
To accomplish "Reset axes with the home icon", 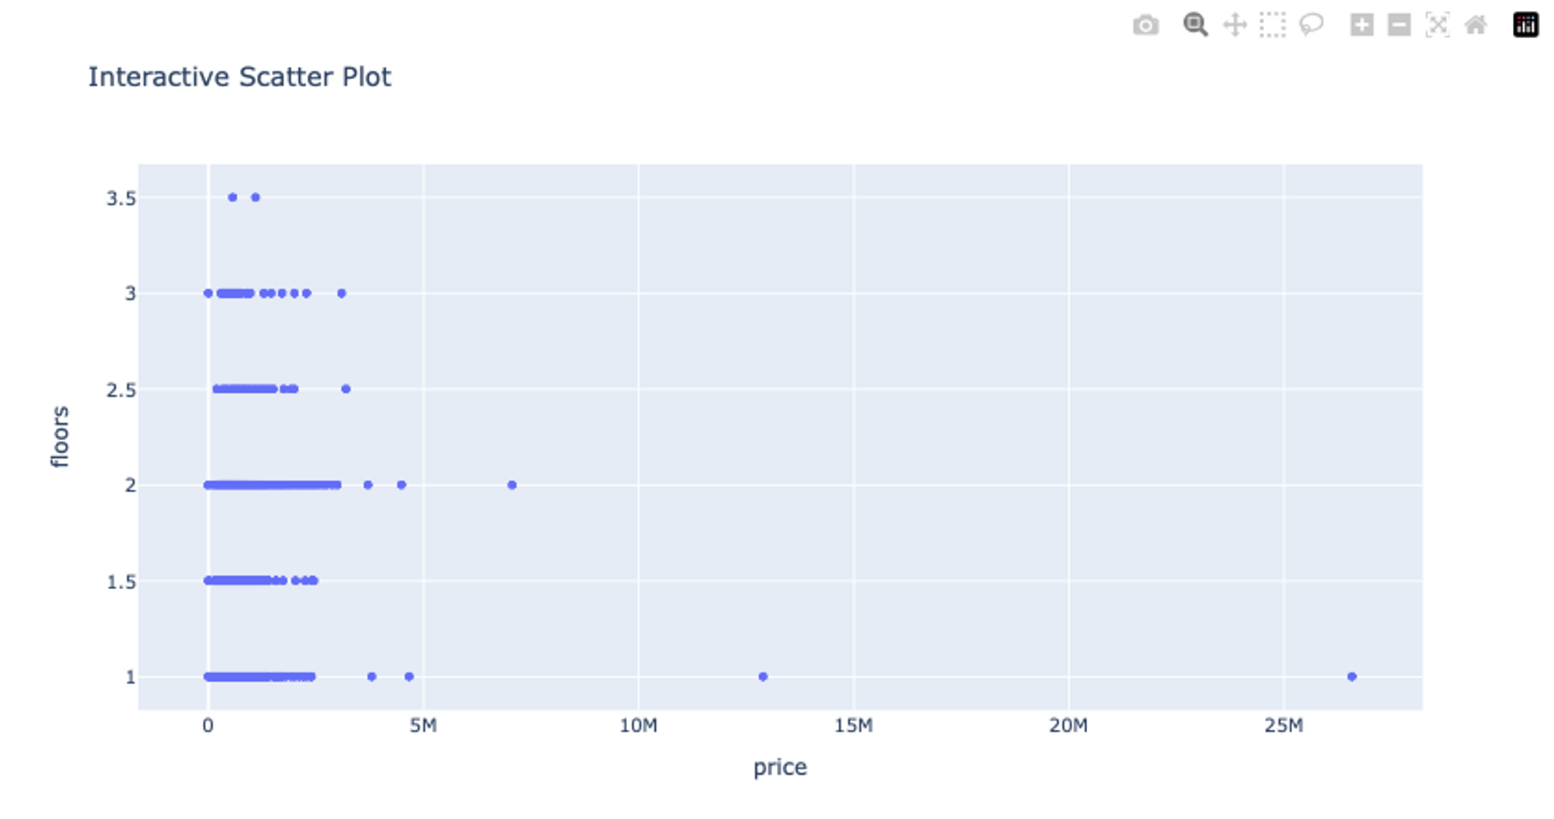I will tap(1475, 26).
